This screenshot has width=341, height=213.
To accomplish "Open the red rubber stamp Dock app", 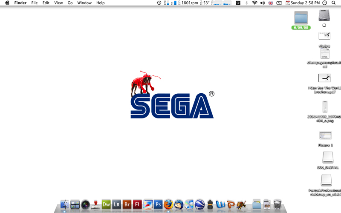I will click(95, 204).
